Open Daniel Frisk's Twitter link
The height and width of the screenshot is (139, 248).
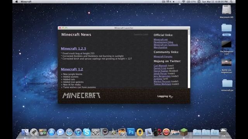(160, 68)
